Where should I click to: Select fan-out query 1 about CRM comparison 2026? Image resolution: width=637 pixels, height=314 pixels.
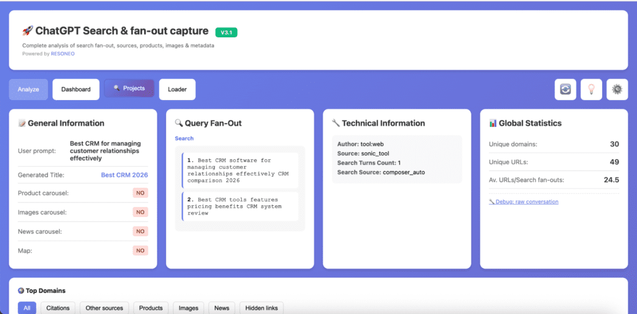[240, 170]
